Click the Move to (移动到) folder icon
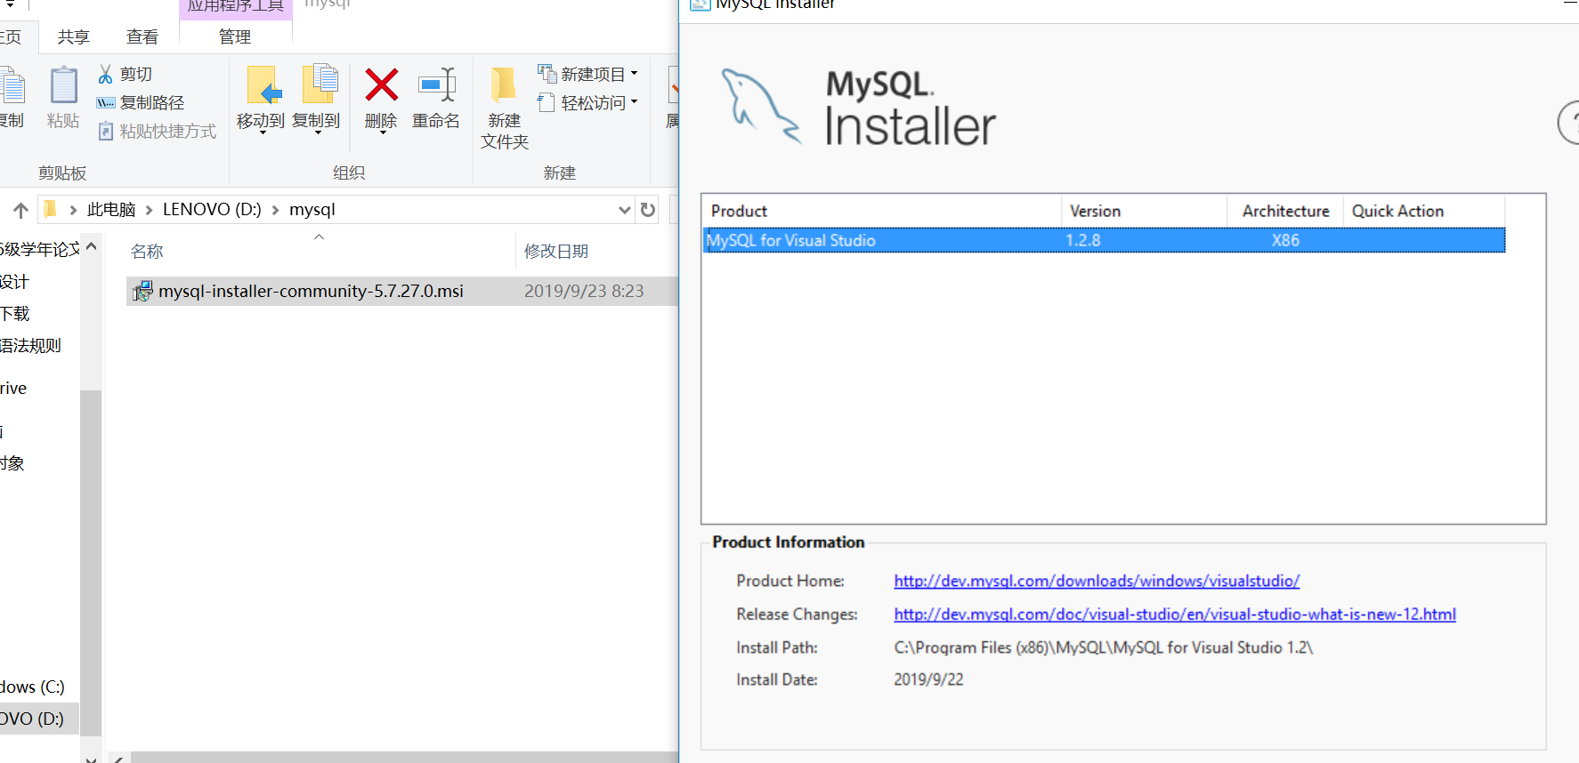Screen dimensions: 1579x763 pos(263,86)
